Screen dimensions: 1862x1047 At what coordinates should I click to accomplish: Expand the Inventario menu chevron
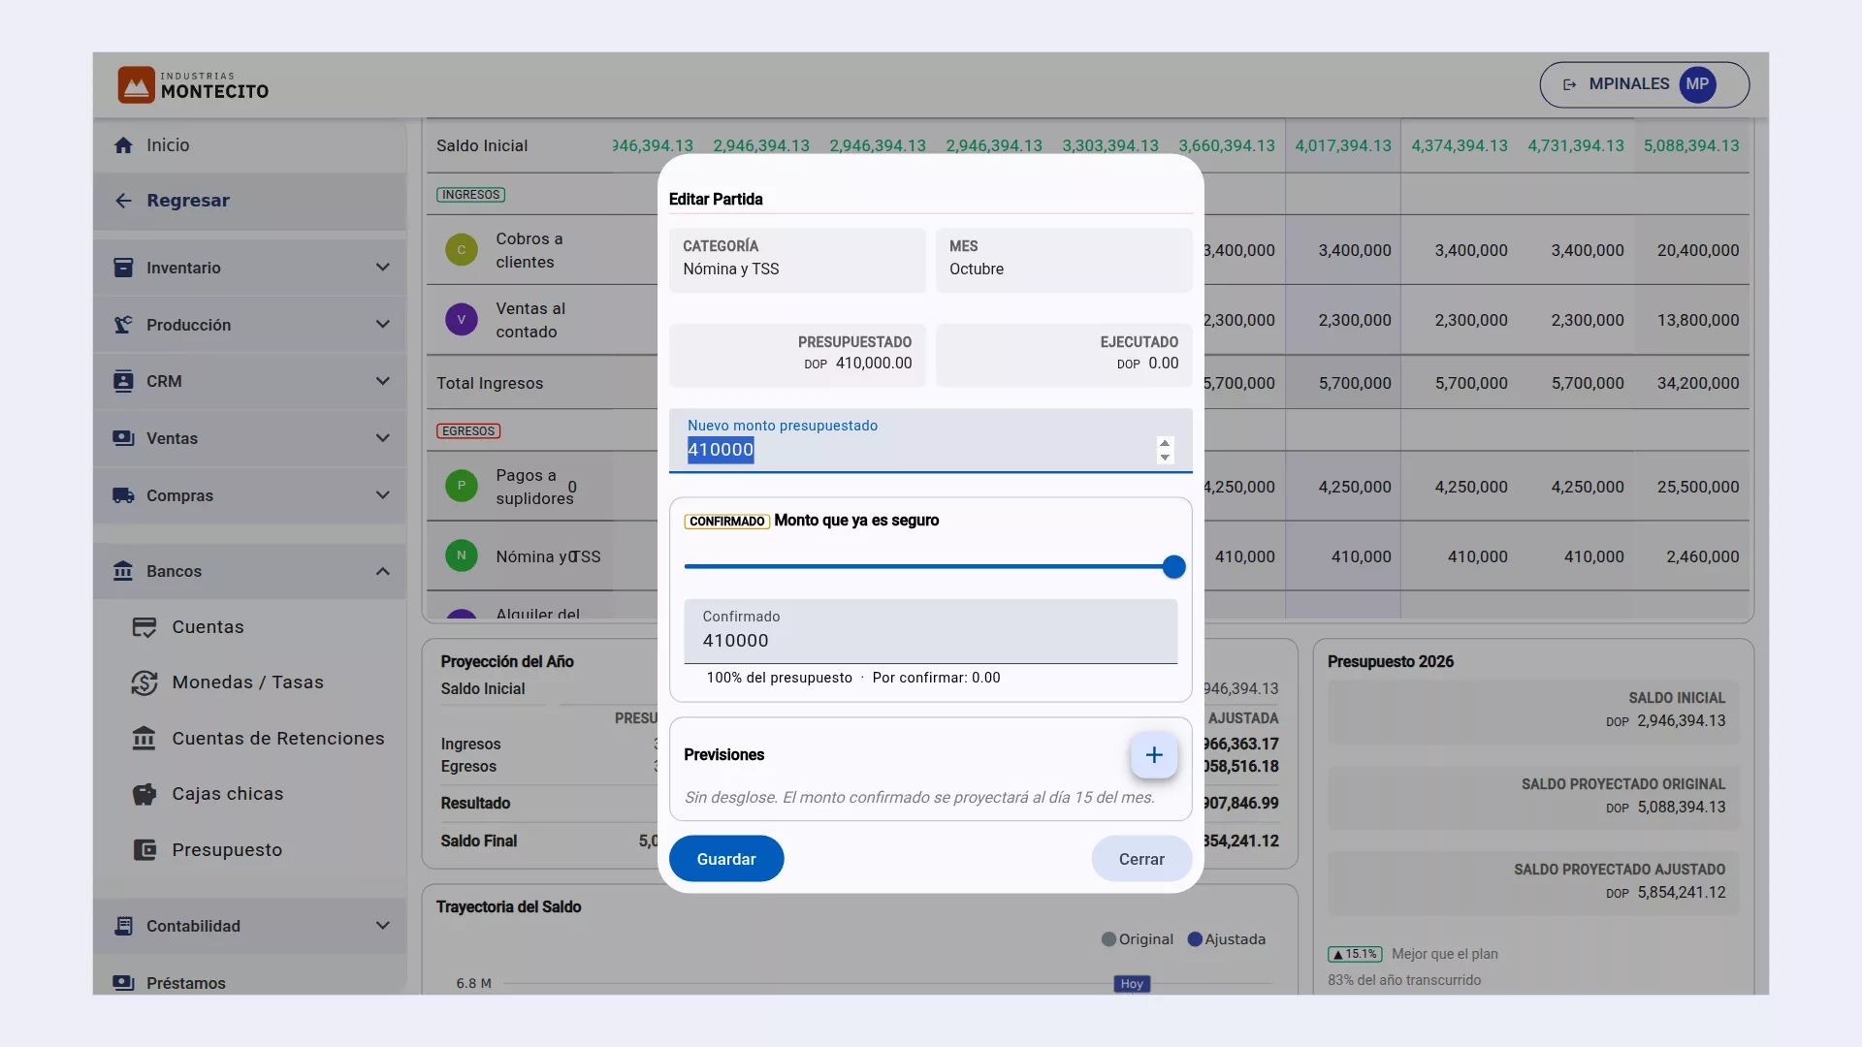[x=383, y=268]
